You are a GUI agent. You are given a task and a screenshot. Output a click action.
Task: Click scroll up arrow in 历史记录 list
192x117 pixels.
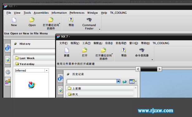click(136, 88)
